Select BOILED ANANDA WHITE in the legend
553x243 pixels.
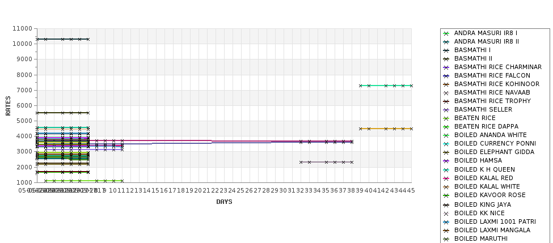tap(490, 135)
